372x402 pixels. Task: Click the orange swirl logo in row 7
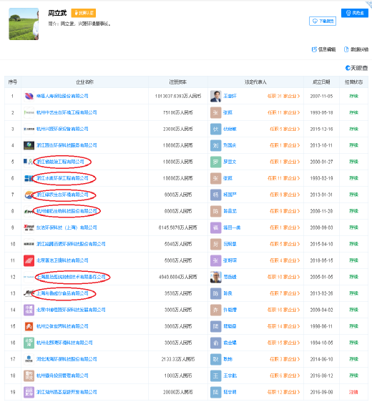click(29, 195)
